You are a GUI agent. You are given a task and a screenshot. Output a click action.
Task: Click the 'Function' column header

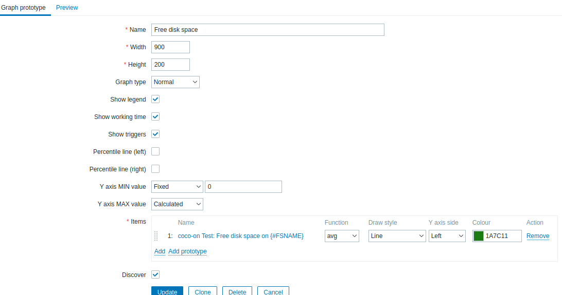pyautogui.click(x=336, y=223)
